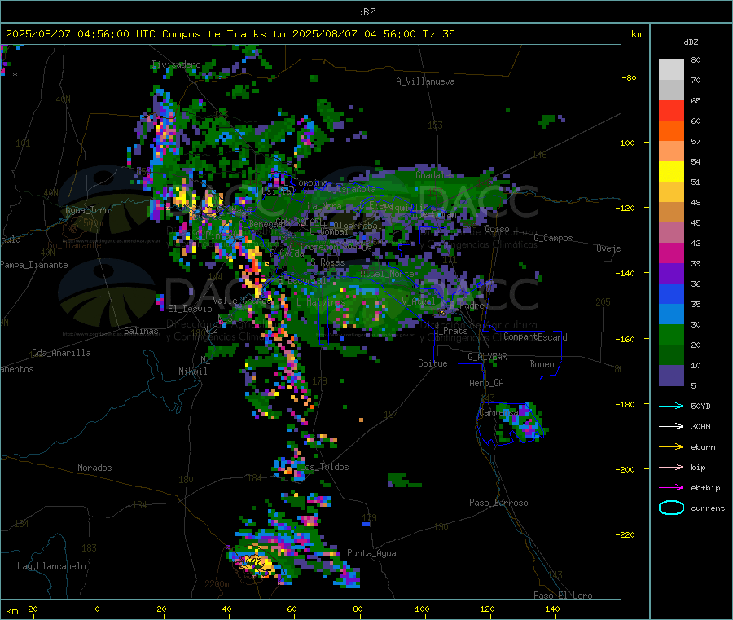
Task: Click the 80 dBZ white color swatch
Action: click(x=671, y=70)
